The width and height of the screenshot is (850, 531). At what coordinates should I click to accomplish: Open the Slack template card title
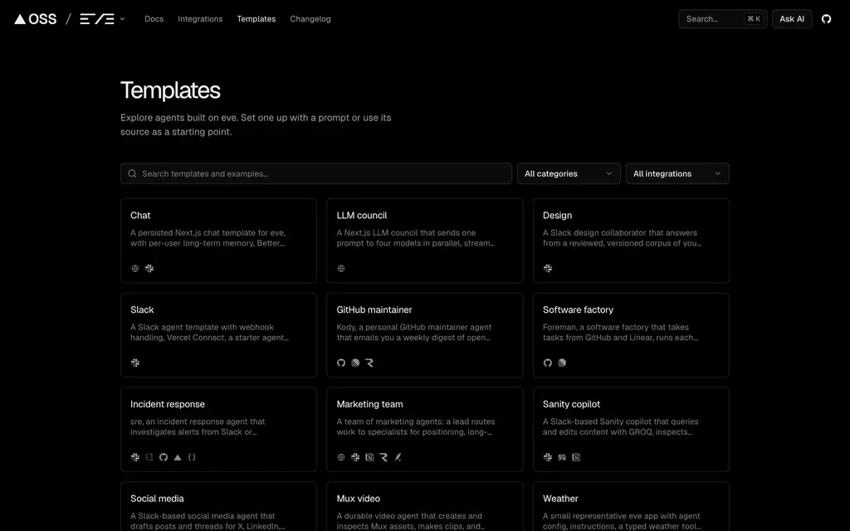tap(142, 310)
